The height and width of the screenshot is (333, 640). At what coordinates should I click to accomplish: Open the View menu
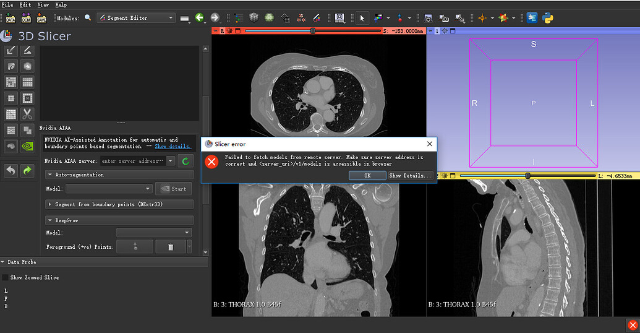coord(43,4)
